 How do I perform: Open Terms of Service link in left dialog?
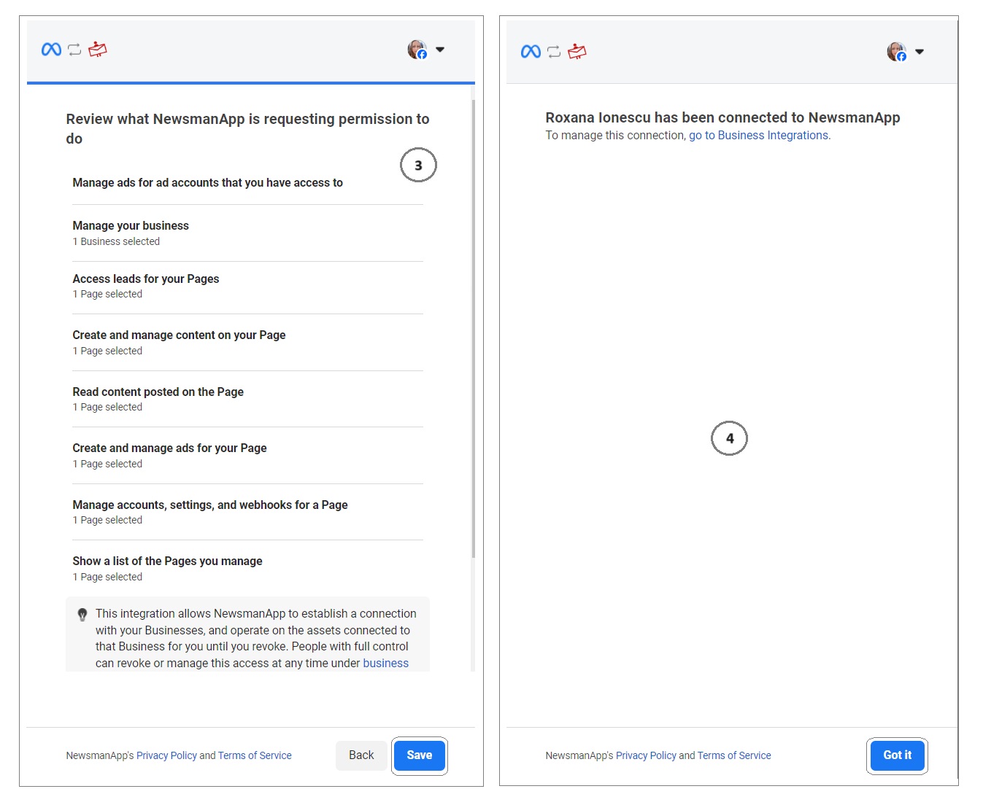coord(255,756)
